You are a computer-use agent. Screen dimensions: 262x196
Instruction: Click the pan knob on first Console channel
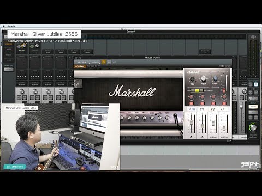pos(22,91)
